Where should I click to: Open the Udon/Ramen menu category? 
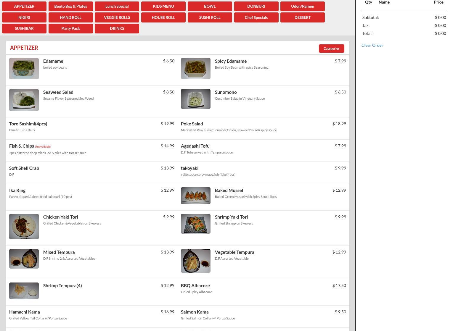302,6
